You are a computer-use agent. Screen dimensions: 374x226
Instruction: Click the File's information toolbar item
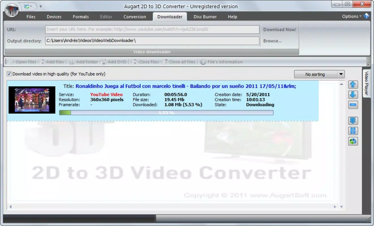pyautogui.click(x=222, y=62)
